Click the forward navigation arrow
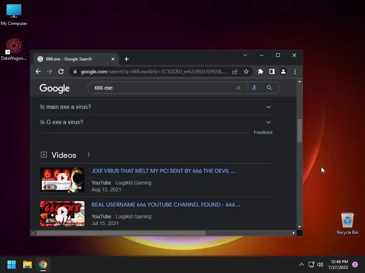 [x=49, y=71]
